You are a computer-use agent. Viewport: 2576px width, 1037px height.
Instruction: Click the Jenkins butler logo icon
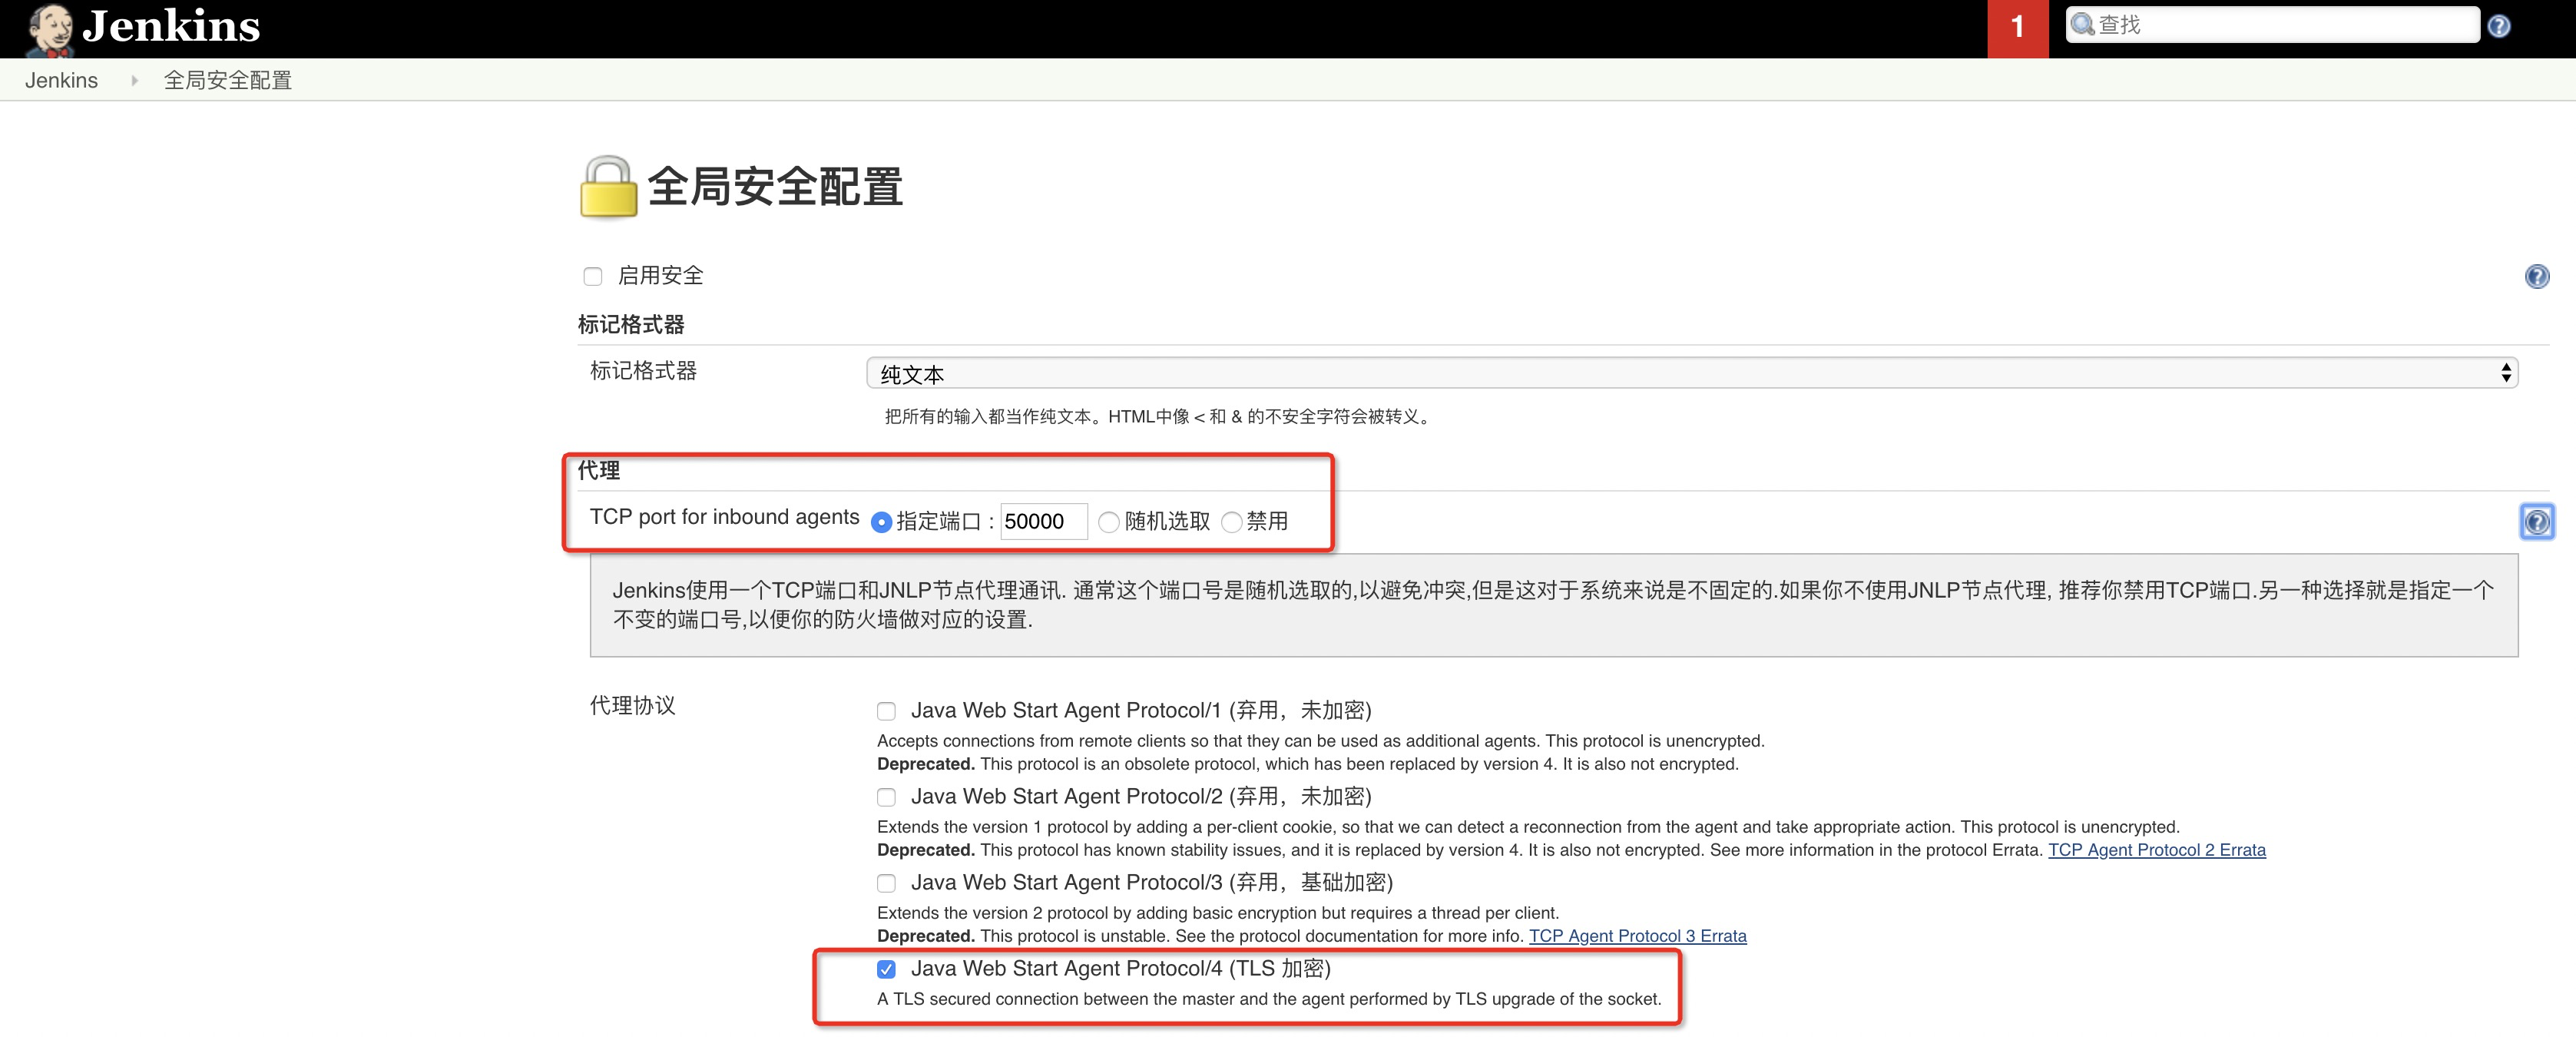click(50, 29)
